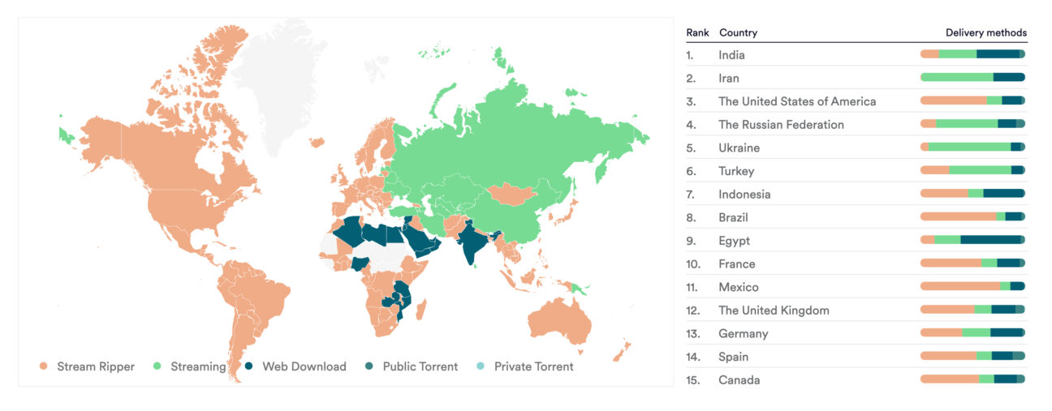
Task: Click the Streaming legend color dot
Action: point(157,367)
